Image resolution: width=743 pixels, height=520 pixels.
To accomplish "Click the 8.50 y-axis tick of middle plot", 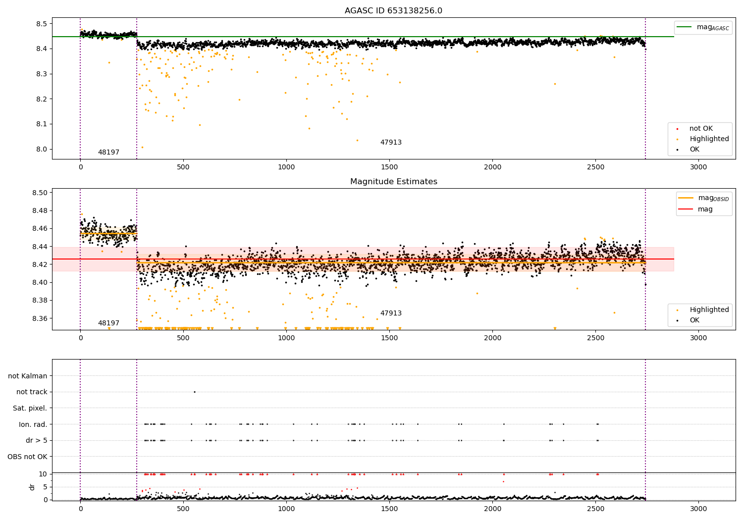I will pyautogui.click(x=40, y=193).
